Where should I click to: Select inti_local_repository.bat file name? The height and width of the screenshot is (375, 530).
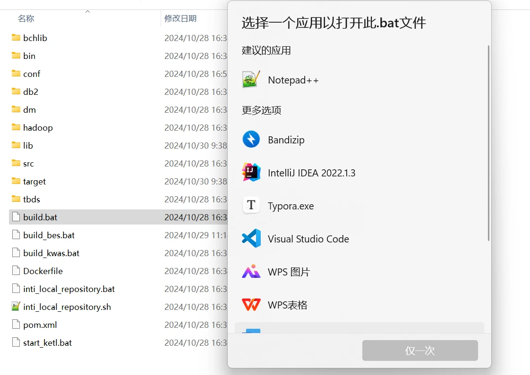(x=69, y=289)
